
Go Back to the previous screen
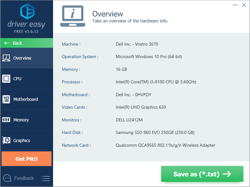[27, 43]
